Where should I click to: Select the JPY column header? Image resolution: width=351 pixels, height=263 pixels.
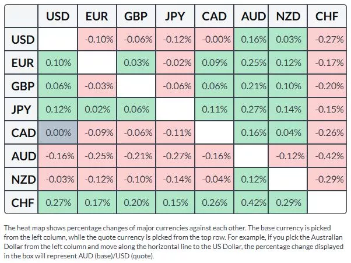pyautogui.click(x=175, y=16)
